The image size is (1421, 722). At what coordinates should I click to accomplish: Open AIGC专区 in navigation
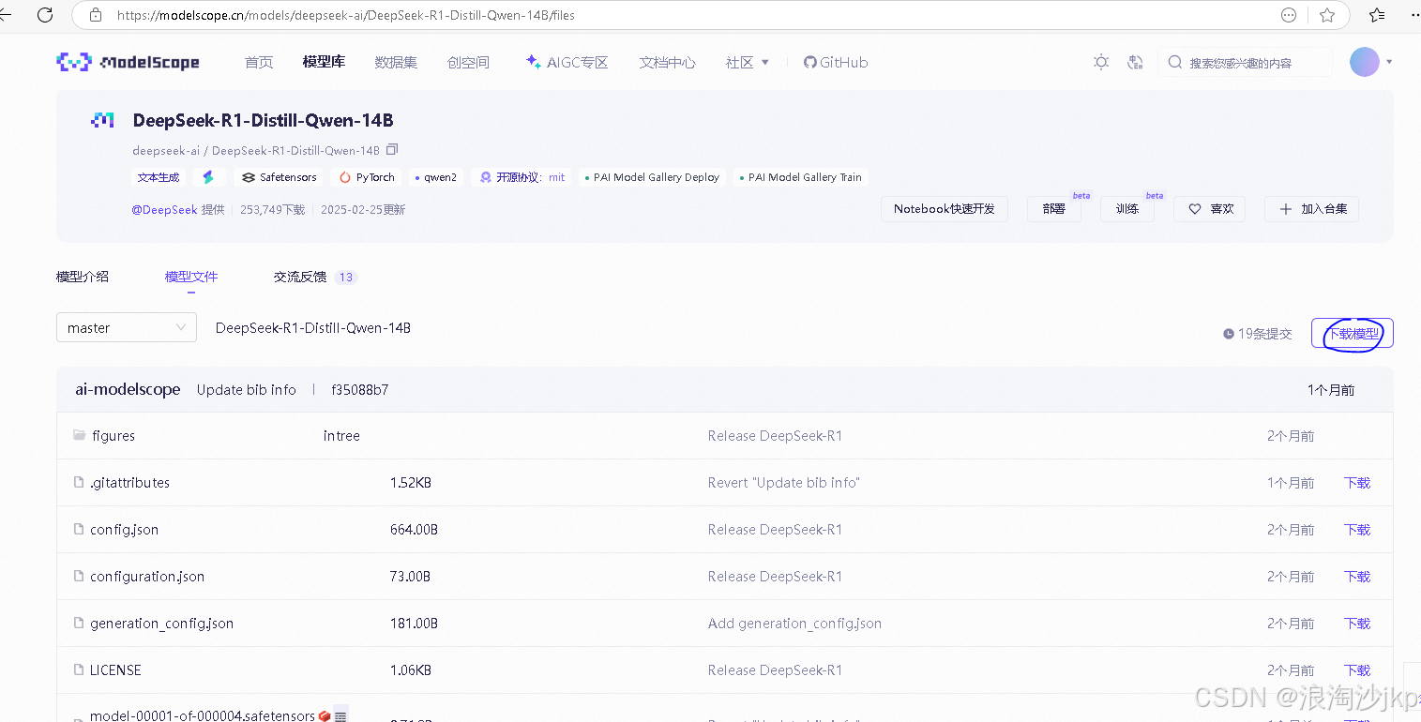[567, 62]
